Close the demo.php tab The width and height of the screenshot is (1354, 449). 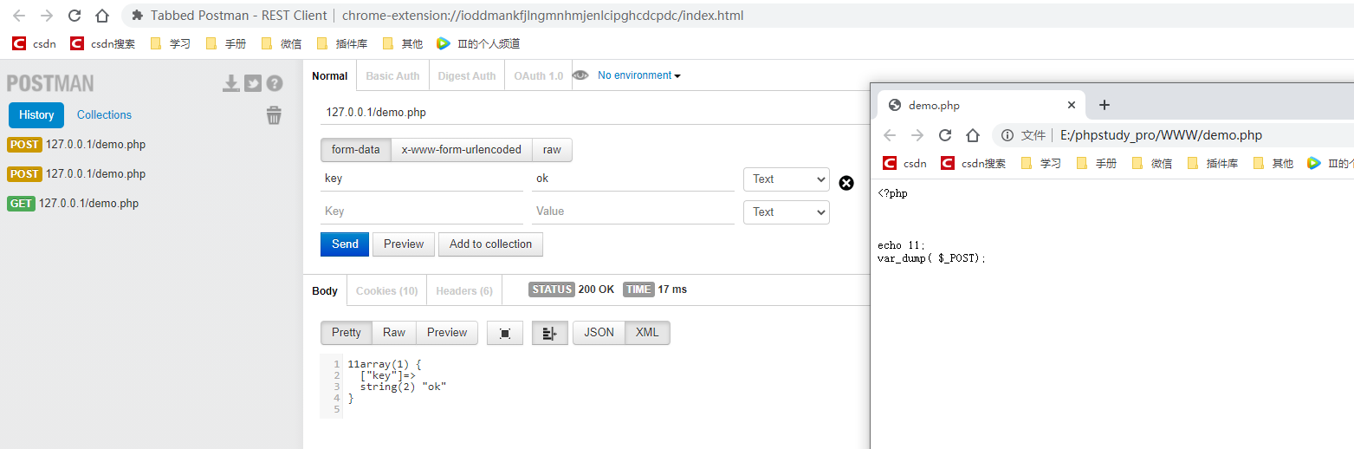point(1071,105)
